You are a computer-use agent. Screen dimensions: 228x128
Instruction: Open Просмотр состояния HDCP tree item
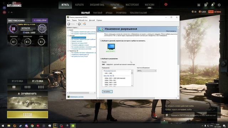(x=79, y=43)
